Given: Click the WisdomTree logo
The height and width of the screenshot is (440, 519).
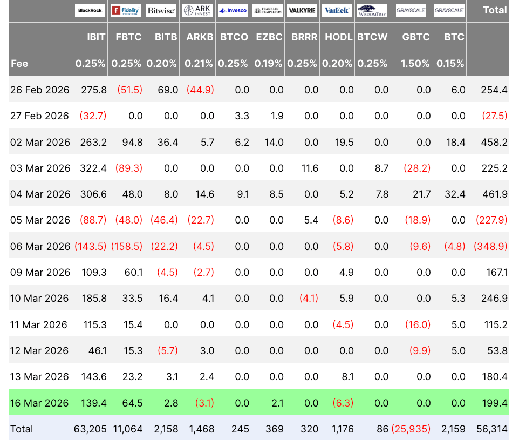Looking at the screenshot, I should (x=372, y=10).
